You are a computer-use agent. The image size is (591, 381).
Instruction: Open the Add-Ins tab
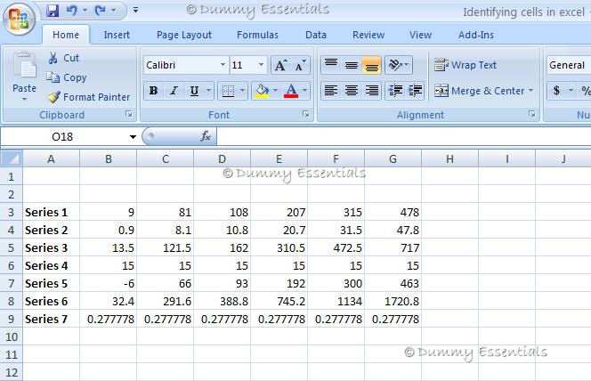pyautogui.click(x=475, y=35)
